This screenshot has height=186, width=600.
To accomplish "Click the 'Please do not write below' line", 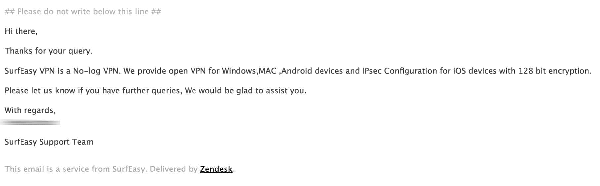I will pos(83,12).
